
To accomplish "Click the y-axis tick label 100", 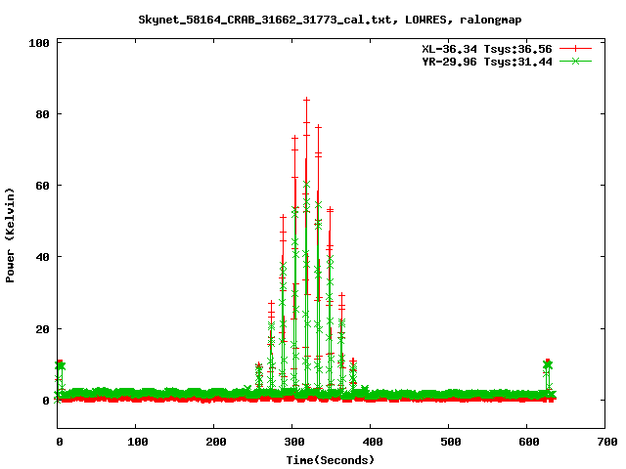I will tap(39, 43).
